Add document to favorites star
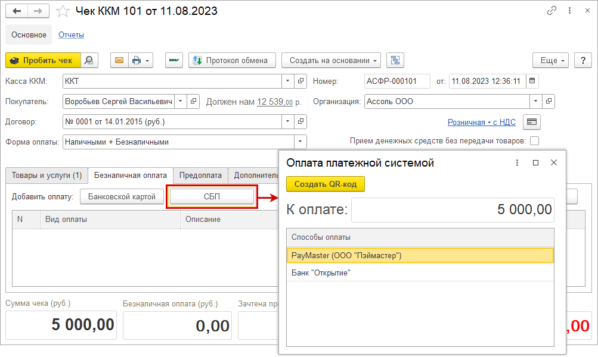598x357 pixels. pyautogui.click(x=62, y=11)
